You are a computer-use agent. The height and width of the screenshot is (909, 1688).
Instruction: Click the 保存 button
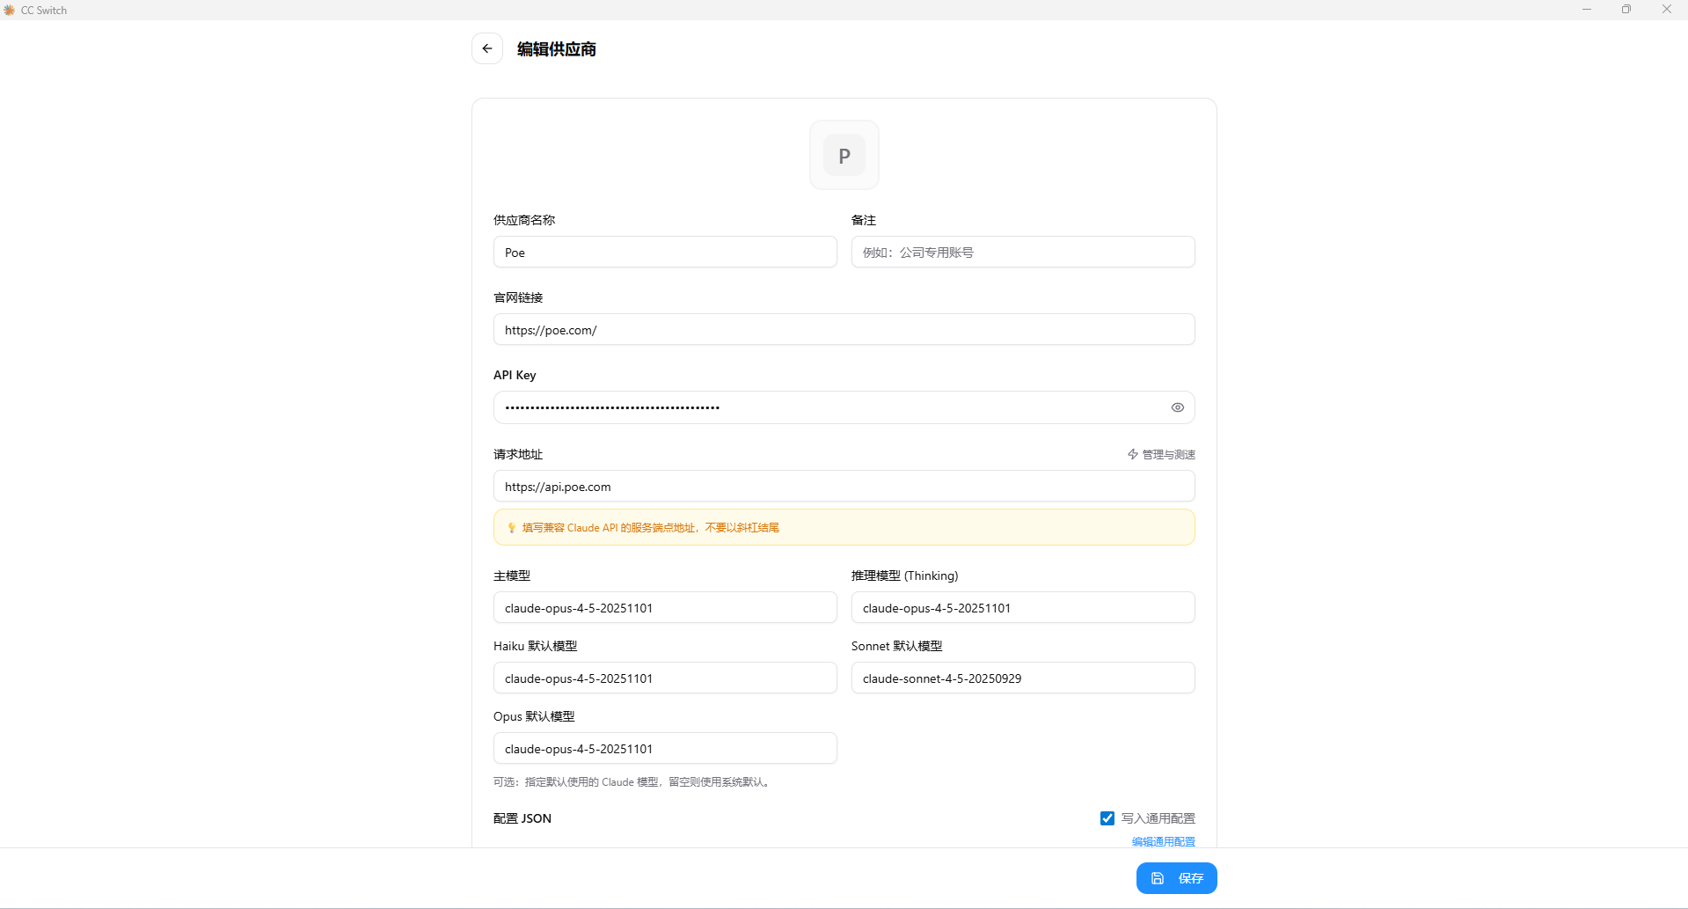click(x=1176, y=877)
